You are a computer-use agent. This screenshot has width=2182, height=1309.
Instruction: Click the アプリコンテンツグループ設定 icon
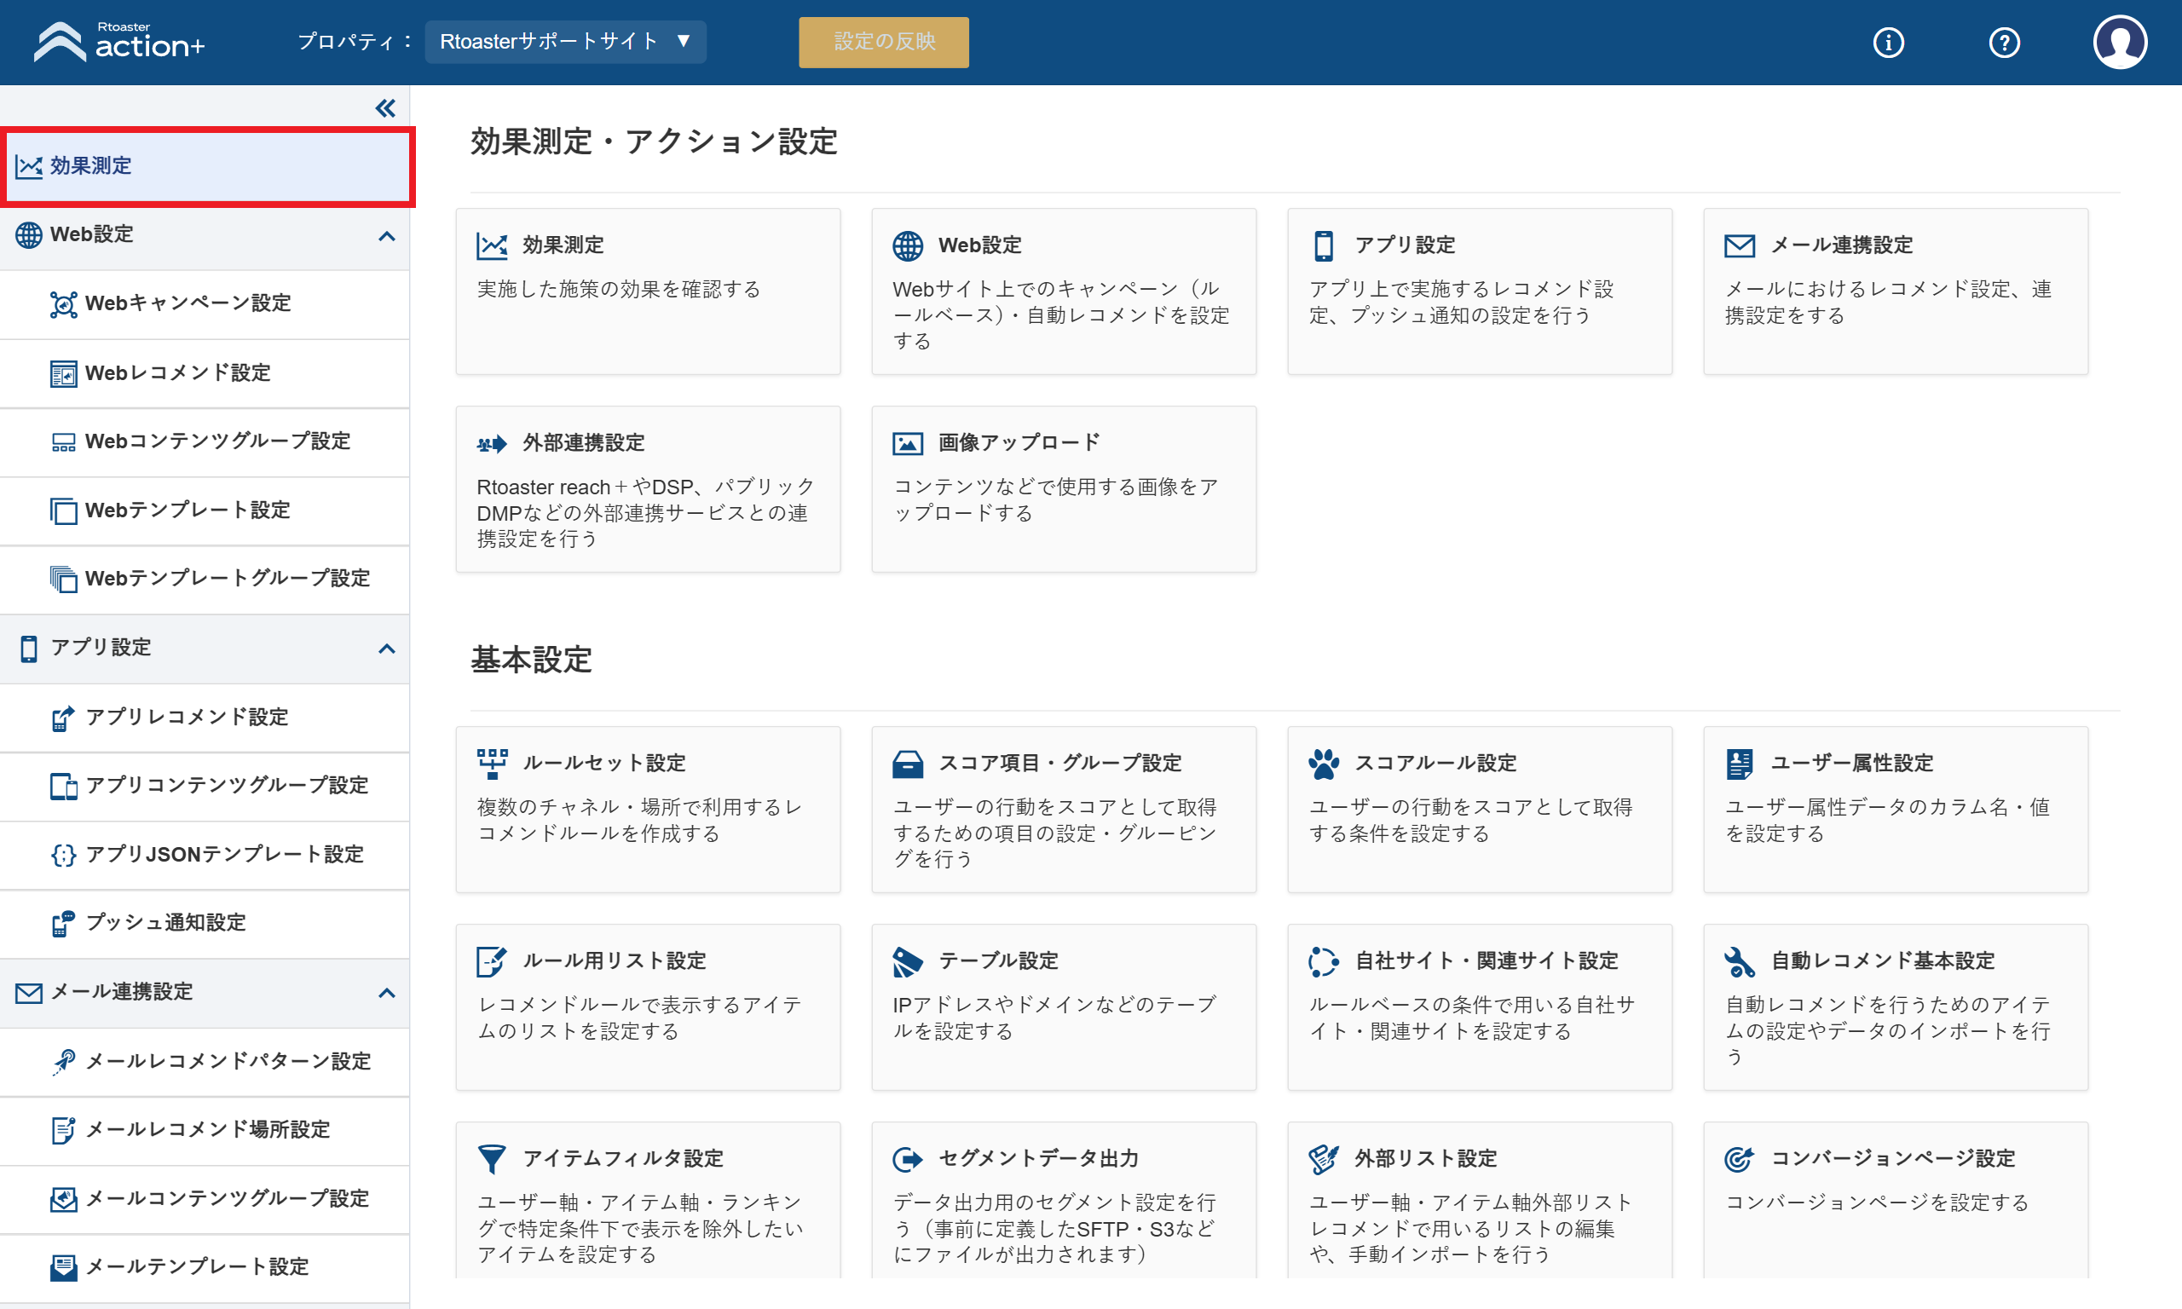pos(64,786)
